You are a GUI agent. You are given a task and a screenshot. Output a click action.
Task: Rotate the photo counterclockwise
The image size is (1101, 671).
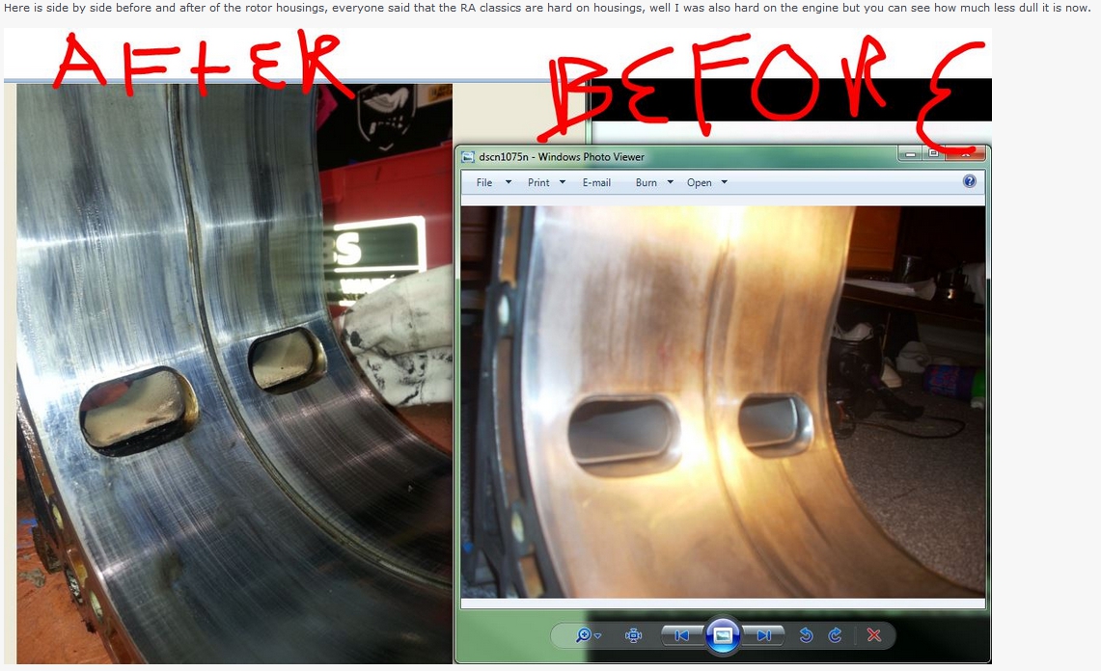[806, 635]
